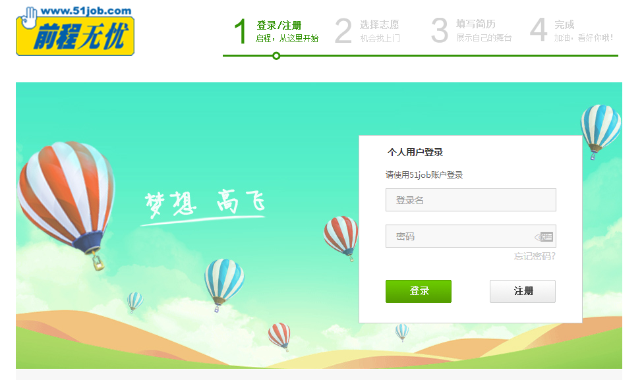
Task: Select step 2 选择志愿 tab
Action: tap(368, 31)
